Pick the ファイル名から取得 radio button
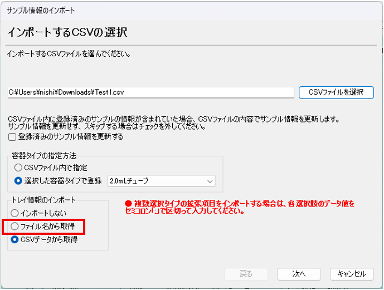384x290 pixels. (x=15, y=227)
